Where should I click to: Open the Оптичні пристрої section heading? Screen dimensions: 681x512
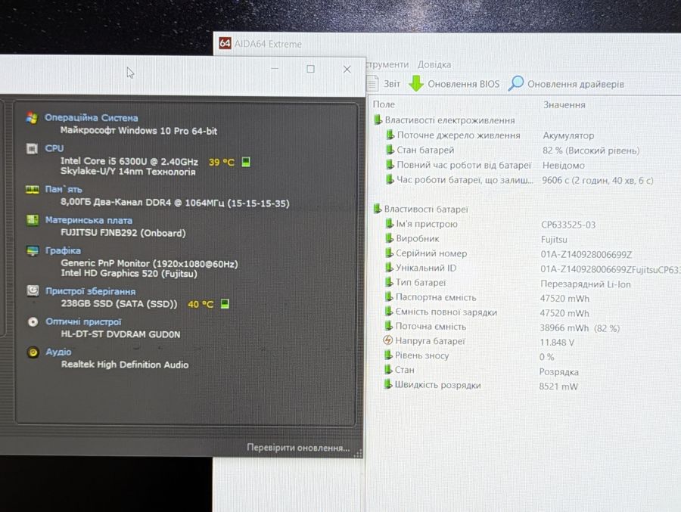tap(83, 321)
